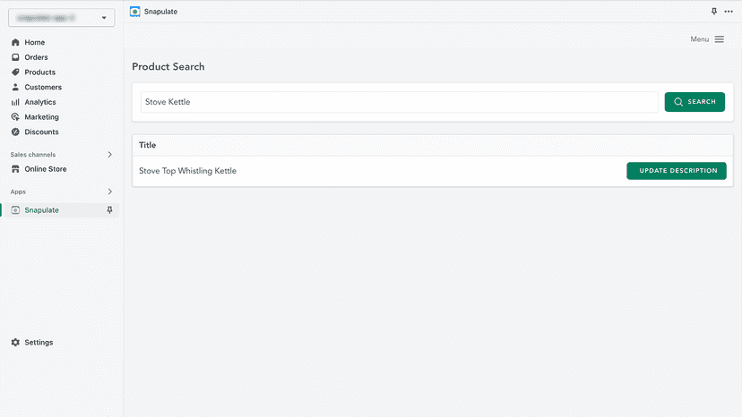The height and width of the screenshot is (417, 742).
Task: Click the green Search button
Action: [695, 102]
